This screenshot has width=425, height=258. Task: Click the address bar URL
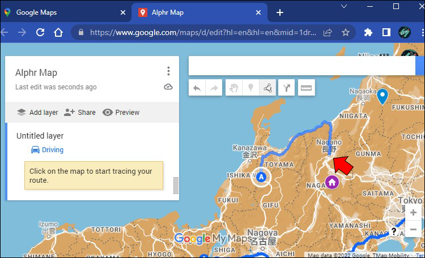pyautogui.click(x=203, y=32)
